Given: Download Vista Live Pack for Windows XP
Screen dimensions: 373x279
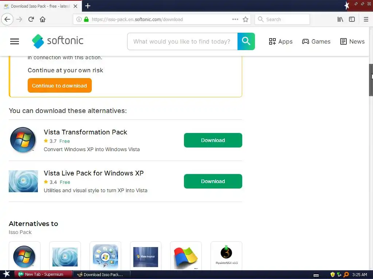Looking at the screenshot, I should 213,181.
